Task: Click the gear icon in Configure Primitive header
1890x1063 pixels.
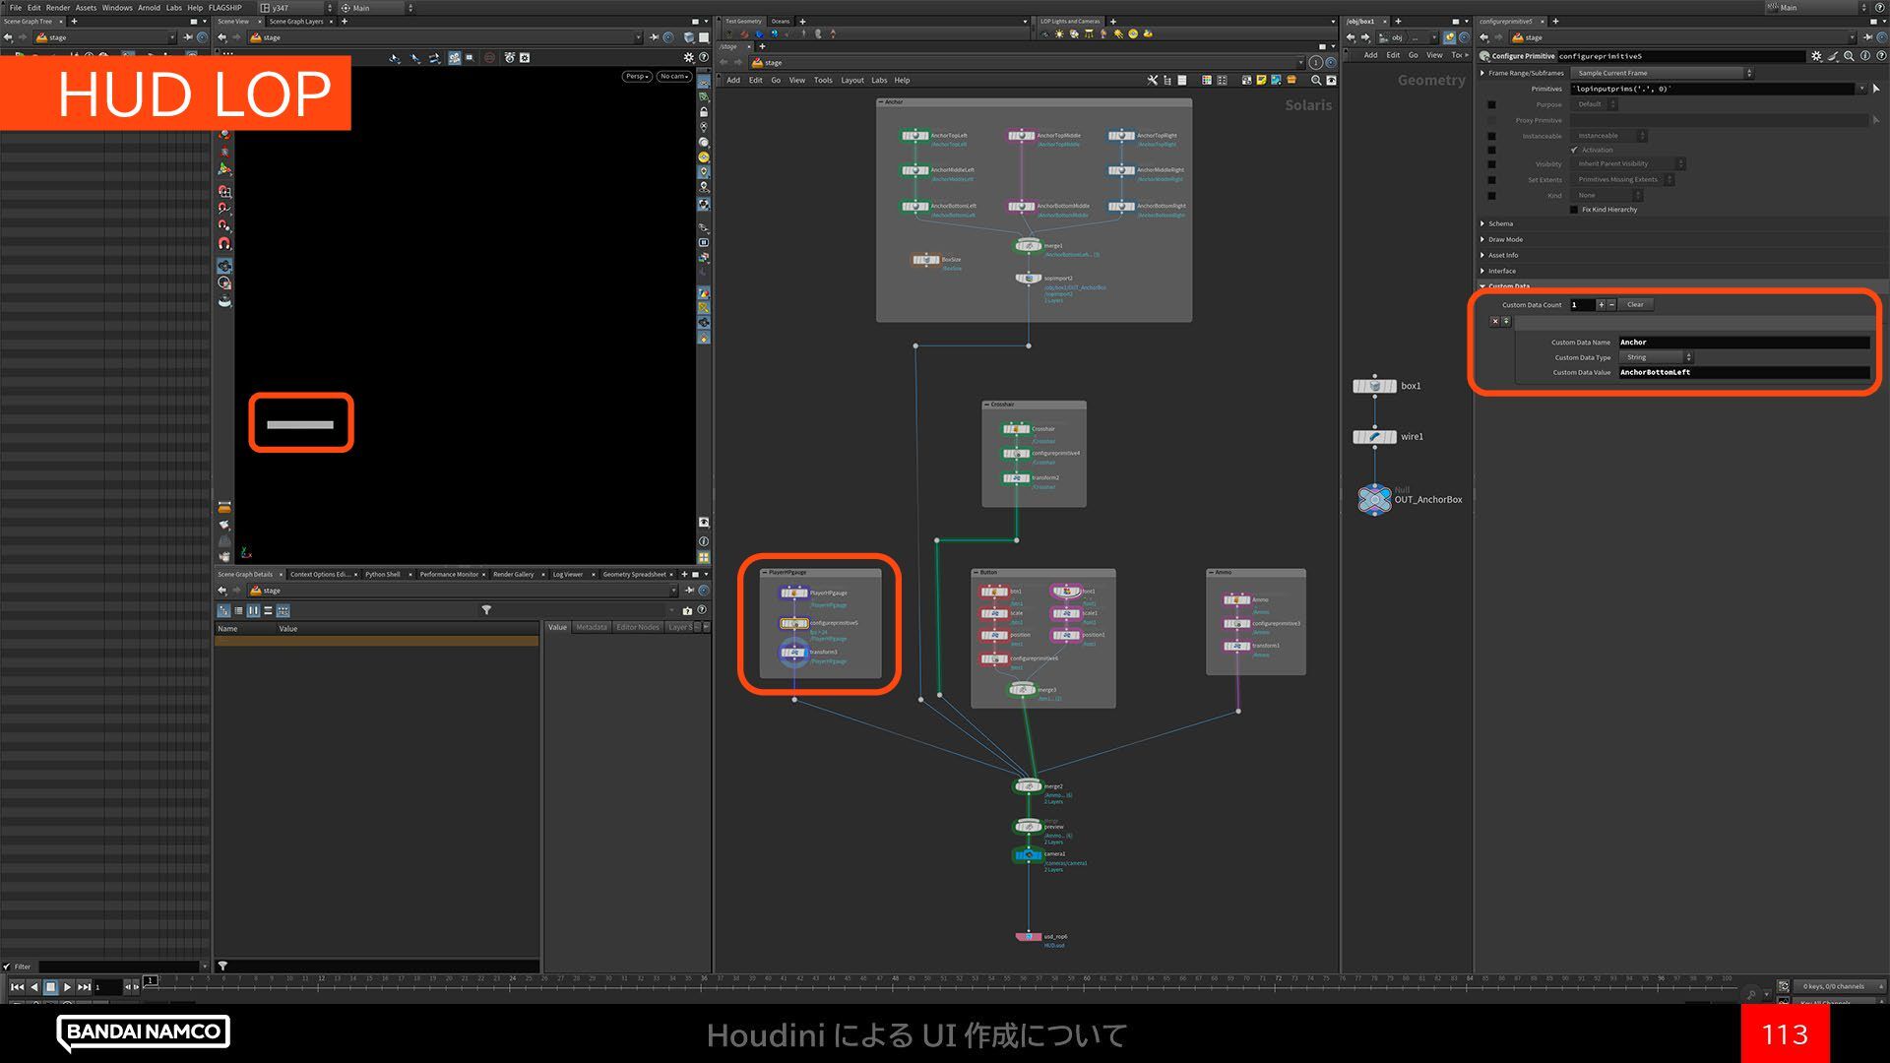Action: pos(1816,56)
